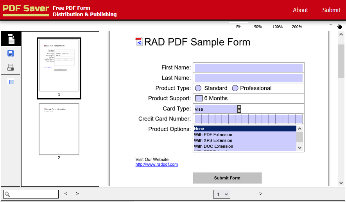This screenshot has width=346, height=202.
Task: Select With XPS Extension option
Action: [x=245, y=140]
